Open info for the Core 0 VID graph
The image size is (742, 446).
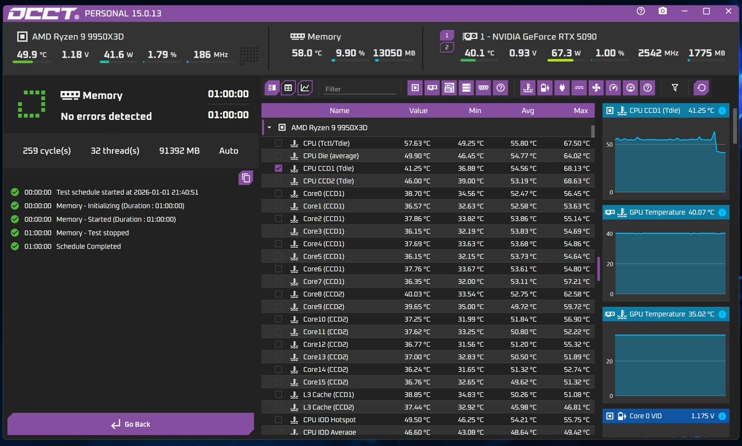point(722,416)
